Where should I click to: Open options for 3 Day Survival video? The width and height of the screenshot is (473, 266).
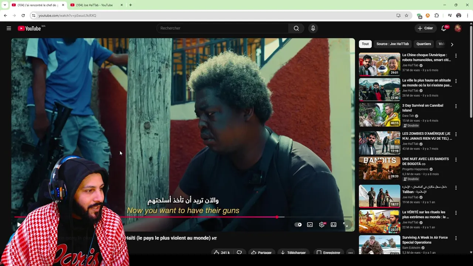(x=456, y=106)
